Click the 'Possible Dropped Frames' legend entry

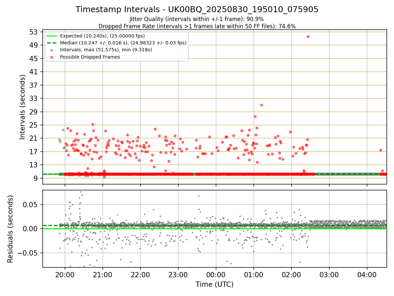click(90, 57)
